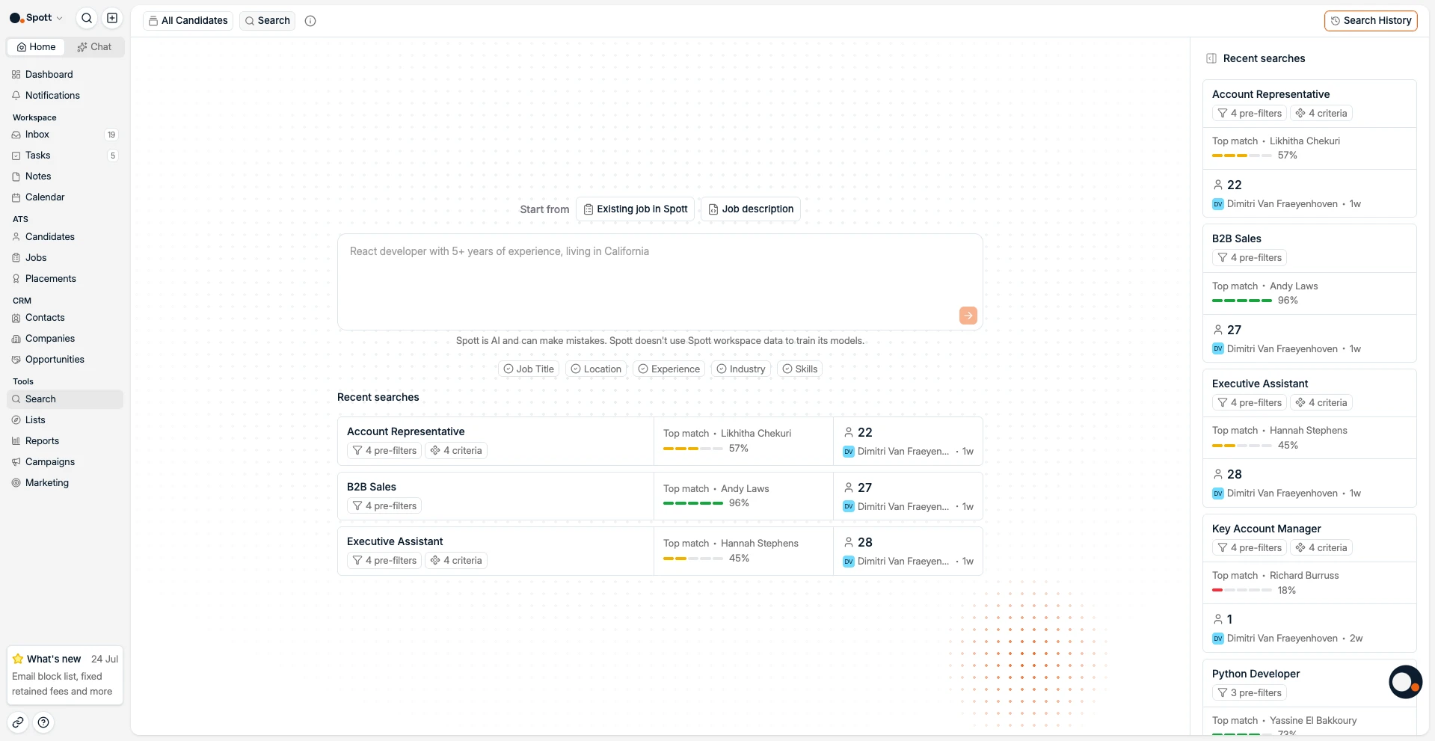Go to Placements page

[65, 279]
